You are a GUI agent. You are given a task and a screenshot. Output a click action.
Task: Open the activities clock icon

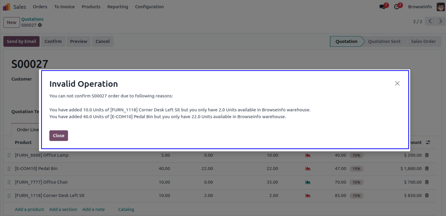(x=396, y=7)
